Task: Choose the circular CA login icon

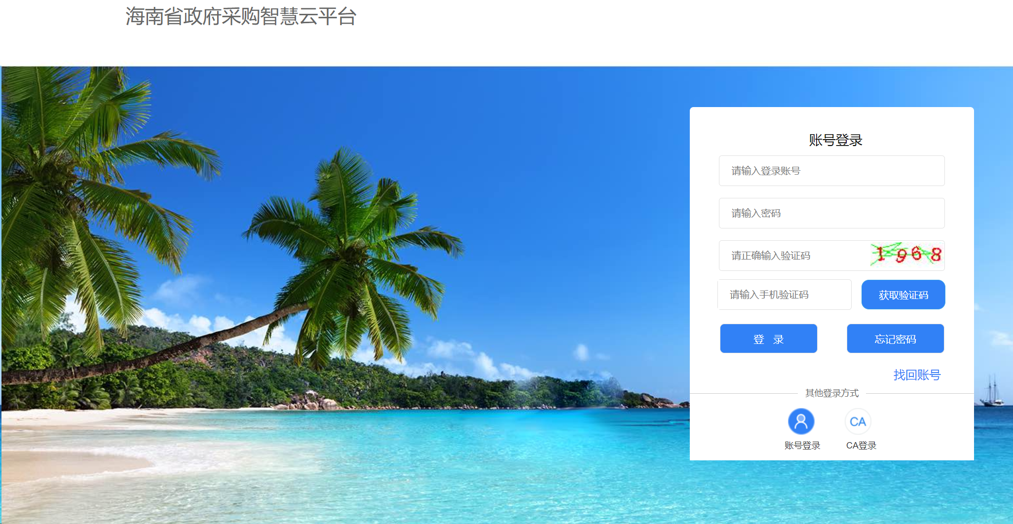Action: point(858,421)
